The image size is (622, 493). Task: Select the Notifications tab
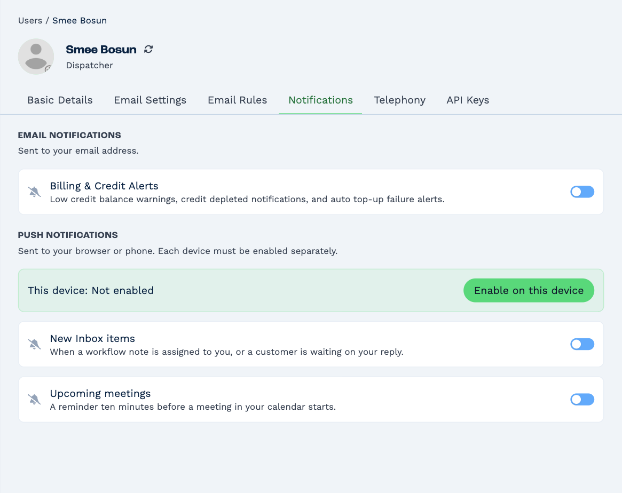pos(320,100)
